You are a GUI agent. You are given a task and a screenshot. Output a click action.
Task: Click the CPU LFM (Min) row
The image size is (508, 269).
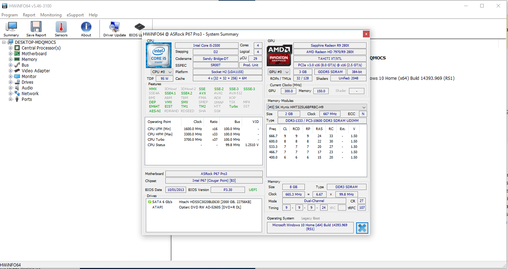point(204,129)
